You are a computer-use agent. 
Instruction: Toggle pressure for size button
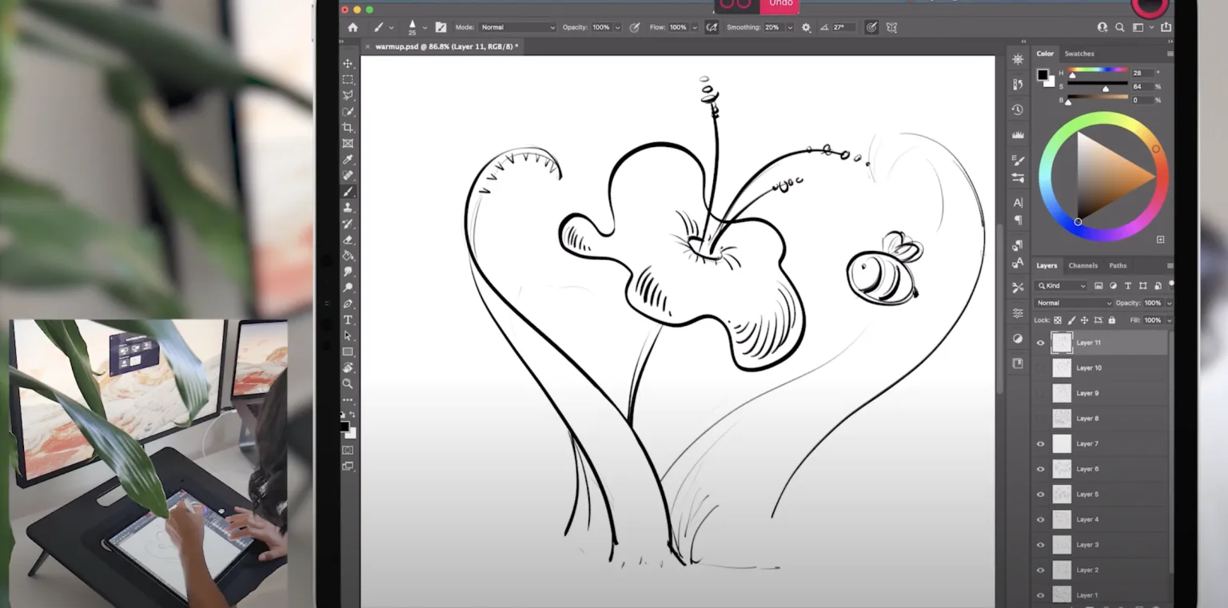click(x=871, y=27)
